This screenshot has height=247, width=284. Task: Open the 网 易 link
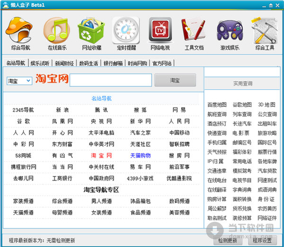click(x=179, y=110)
